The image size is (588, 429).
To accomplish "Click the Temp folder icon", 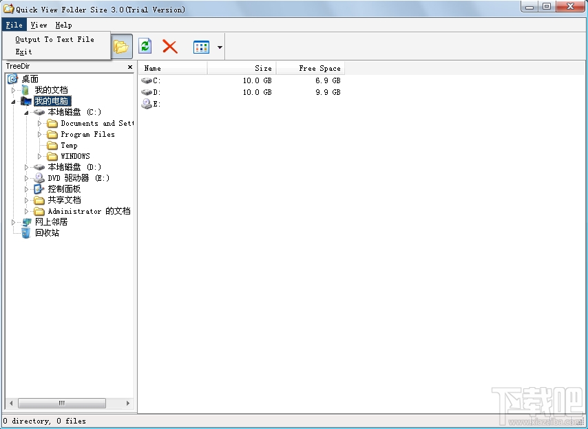I will 52,145.
